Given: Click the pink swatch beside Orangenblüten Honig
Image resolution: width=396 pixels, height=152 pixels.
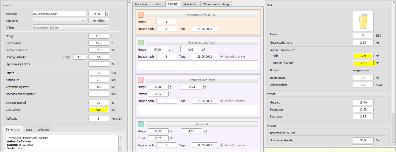Looking at the screenshot, I should pos(141,80).
